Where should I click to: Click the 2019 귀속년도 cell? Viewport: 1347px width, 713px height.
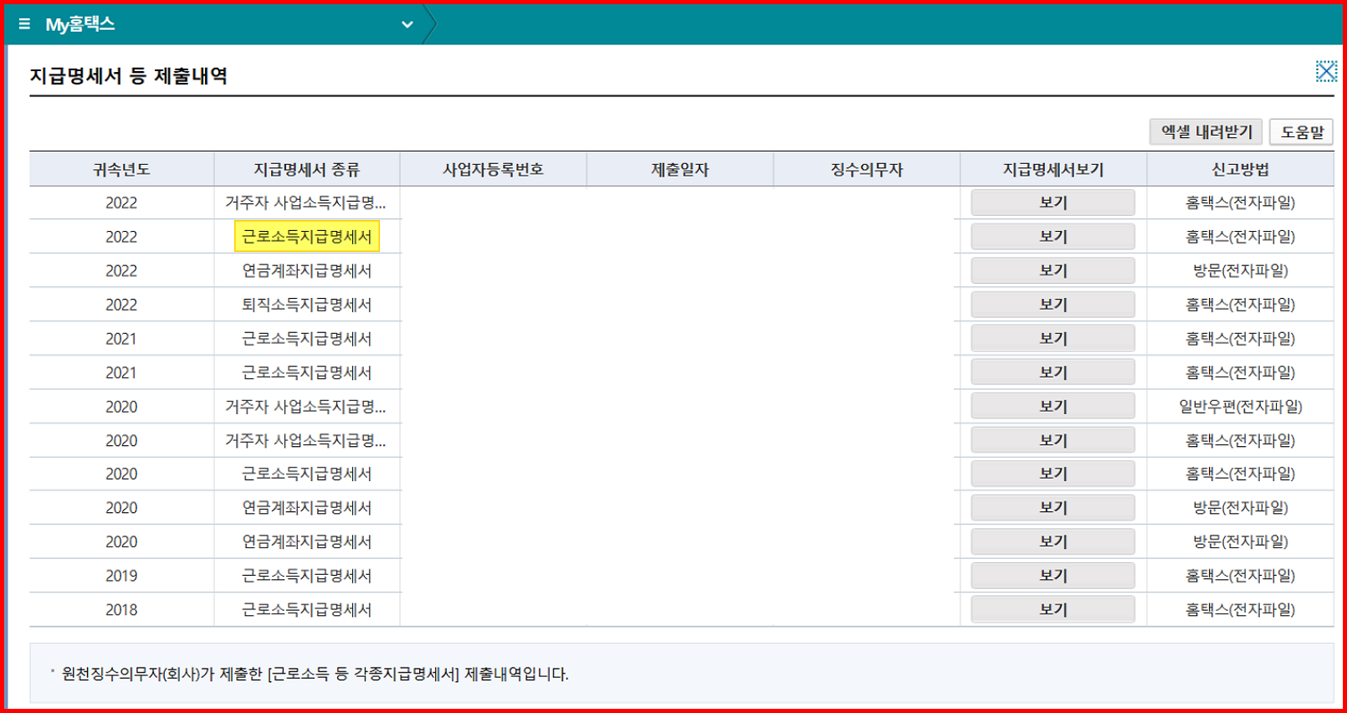[121, 576]
